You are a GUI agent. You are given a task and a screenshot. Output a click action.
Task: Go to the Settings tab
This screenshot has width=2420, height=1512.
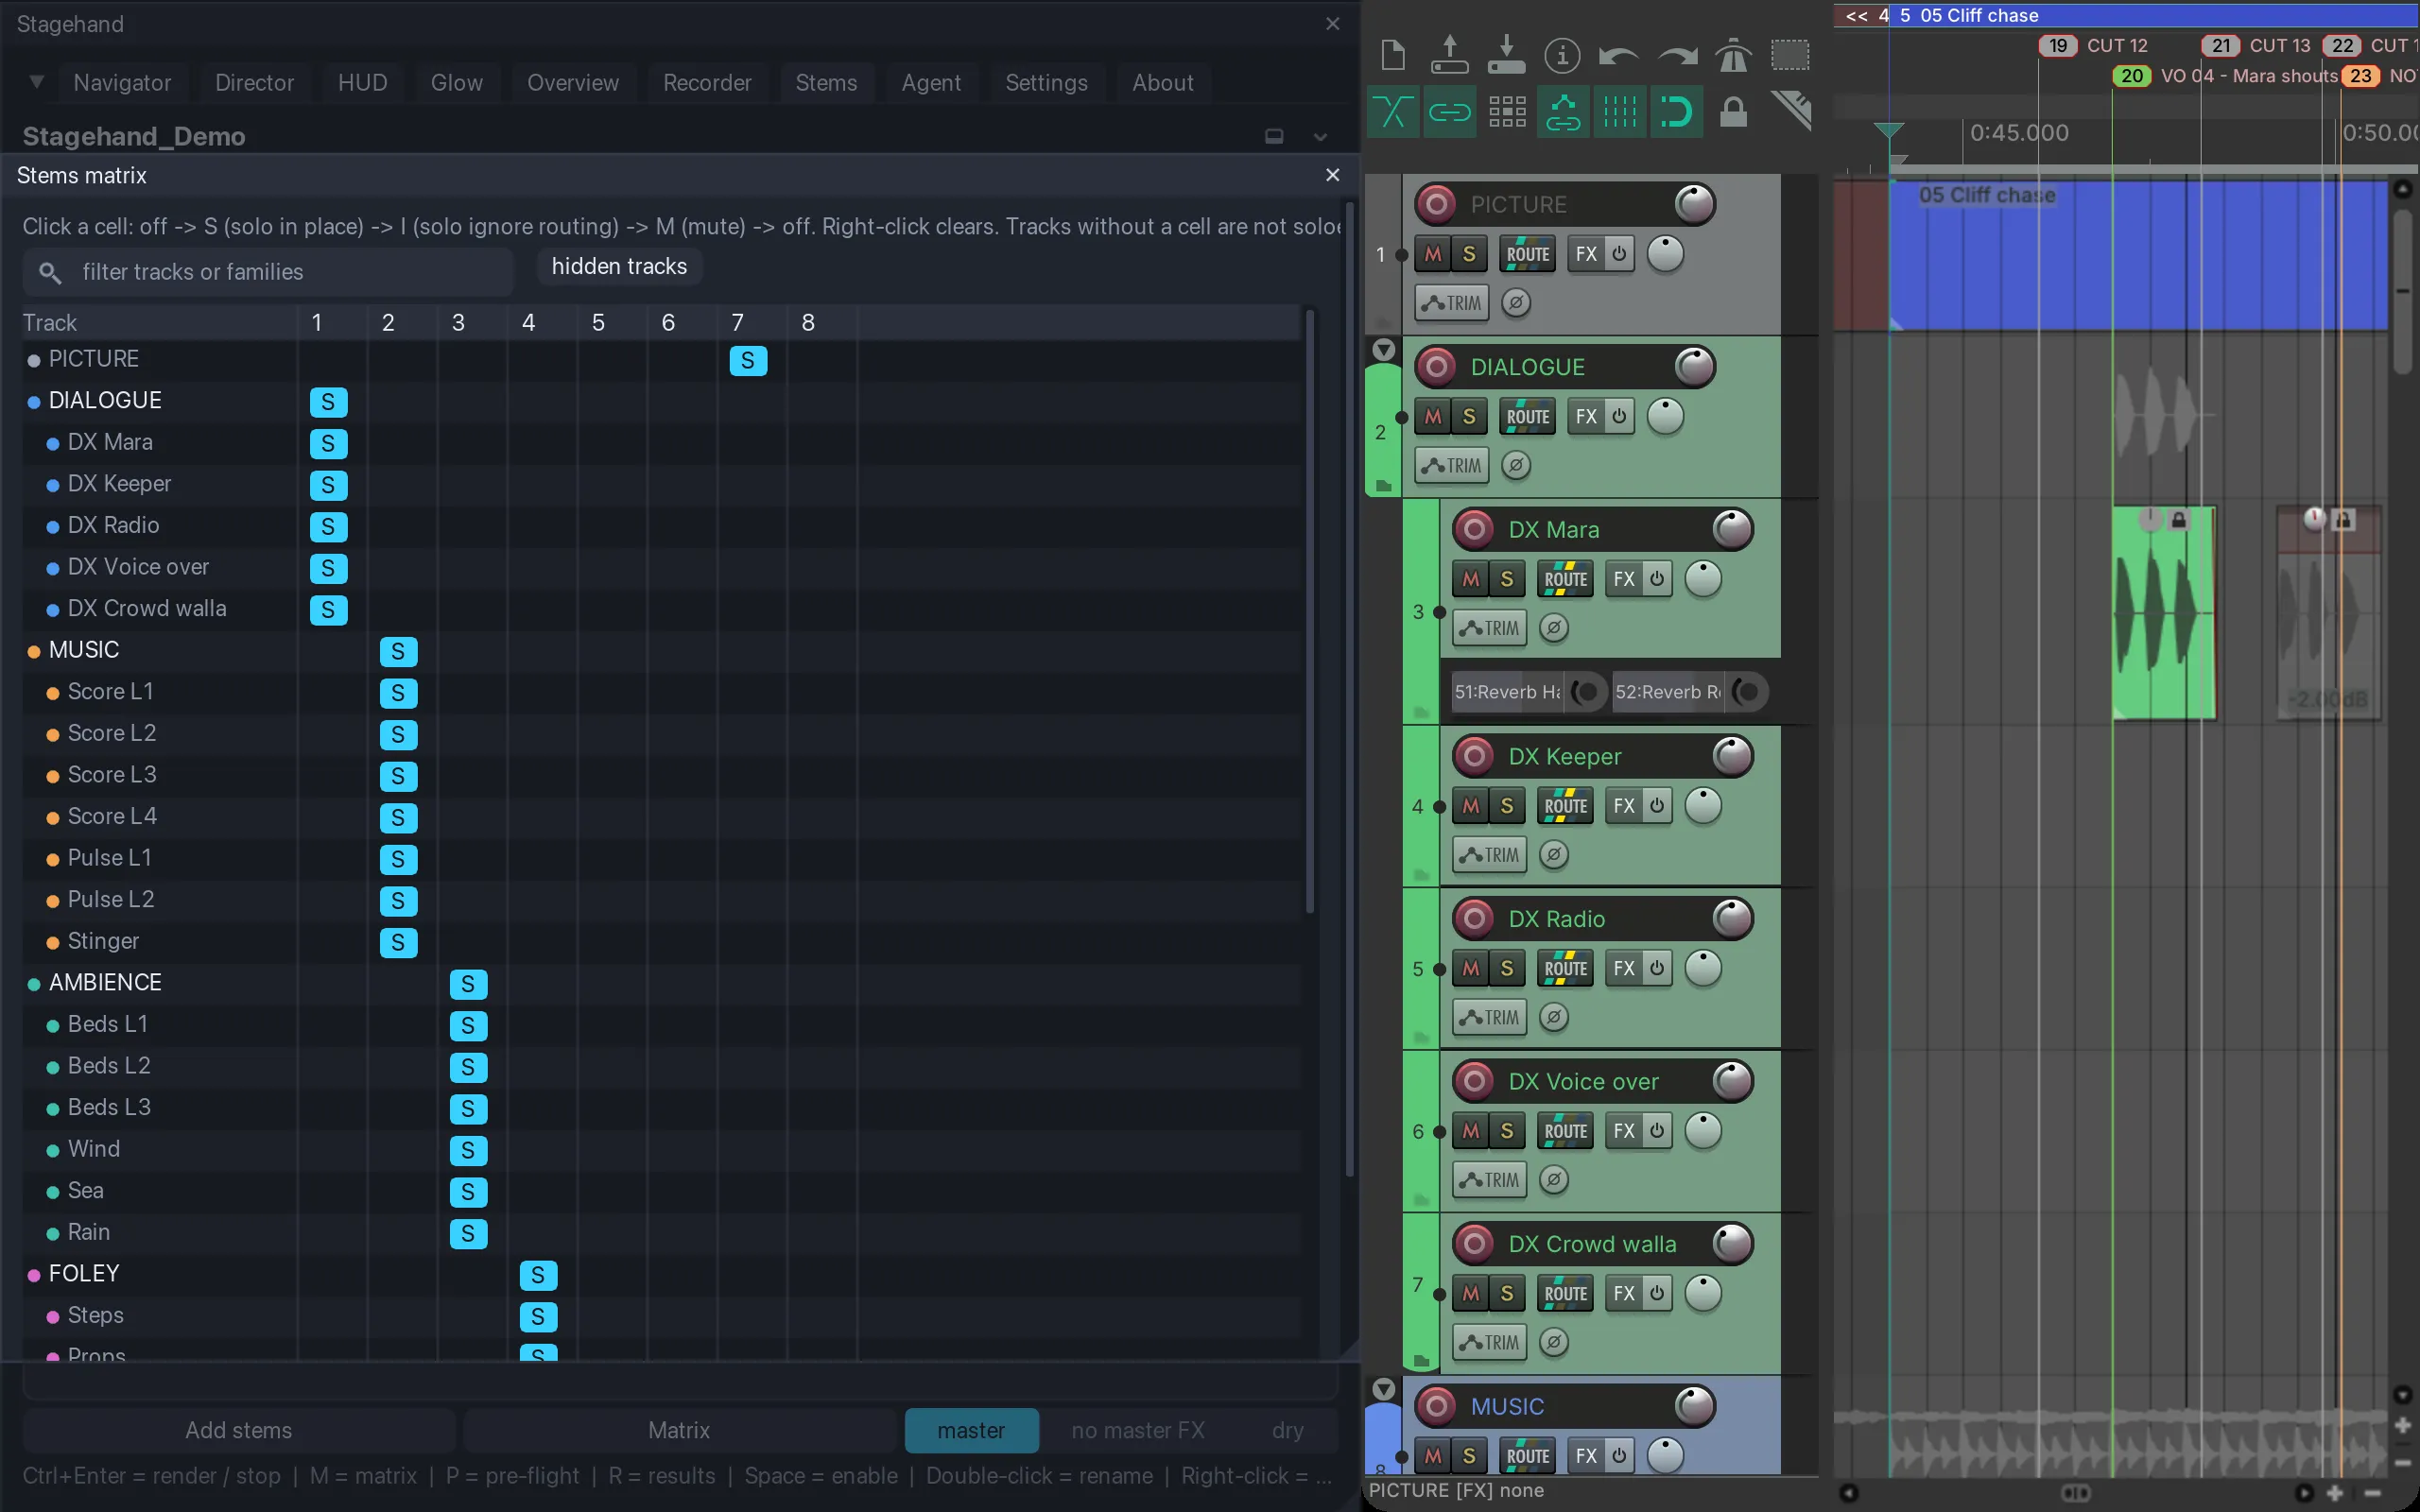coord(1046,83)
